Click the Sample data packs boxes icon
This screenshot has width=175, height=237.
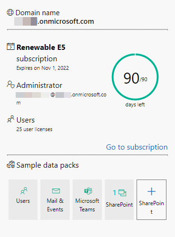11,164
